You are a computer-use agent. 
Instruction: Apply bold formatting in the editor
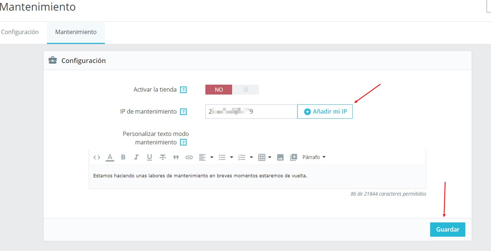(123, 157)
